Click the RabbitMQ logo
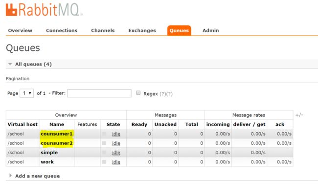This screenshot has height=185, width=318. tap(44, 9)
